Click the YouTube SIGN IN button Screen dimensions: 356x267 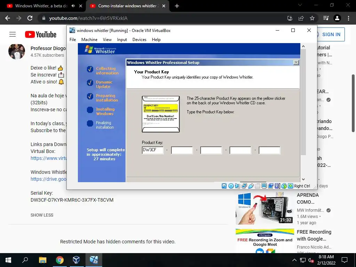pyautogui.click(x=331, y=34)
